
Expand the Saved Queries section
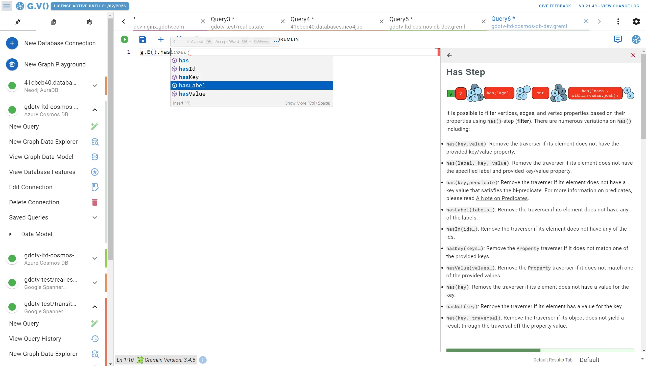tap(95, 217)
